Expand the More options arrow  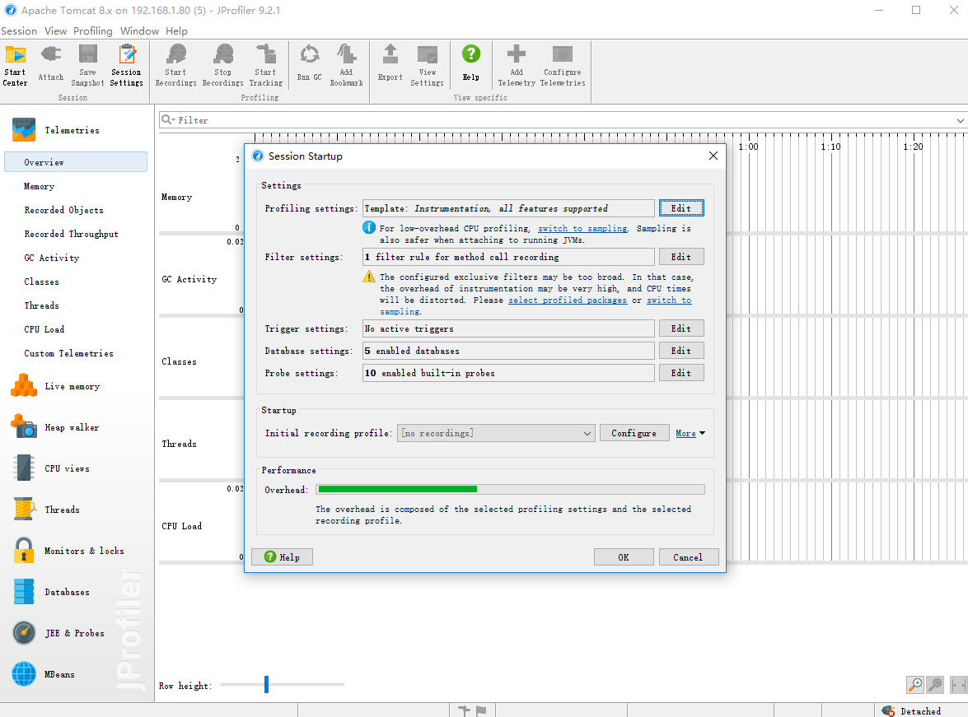702,433
